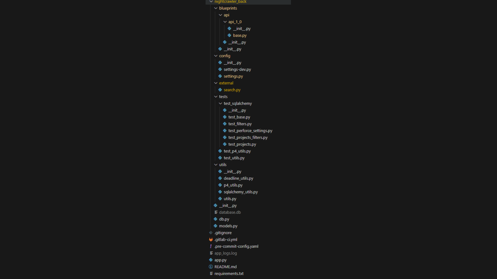Select test_p4_utils.py under tests

(237, 151)
